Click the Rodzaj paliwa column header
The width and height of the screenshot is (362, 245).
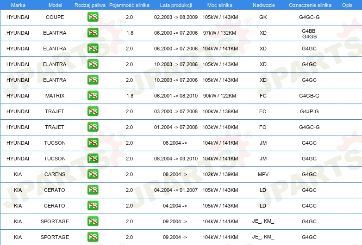[x=90, y=5]
